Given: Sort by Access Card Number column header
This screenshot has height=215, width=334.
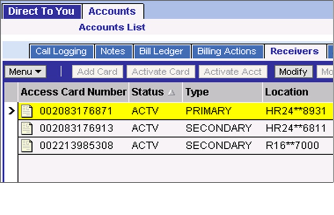Looking at the screenshot, I should tap(73, 93).
